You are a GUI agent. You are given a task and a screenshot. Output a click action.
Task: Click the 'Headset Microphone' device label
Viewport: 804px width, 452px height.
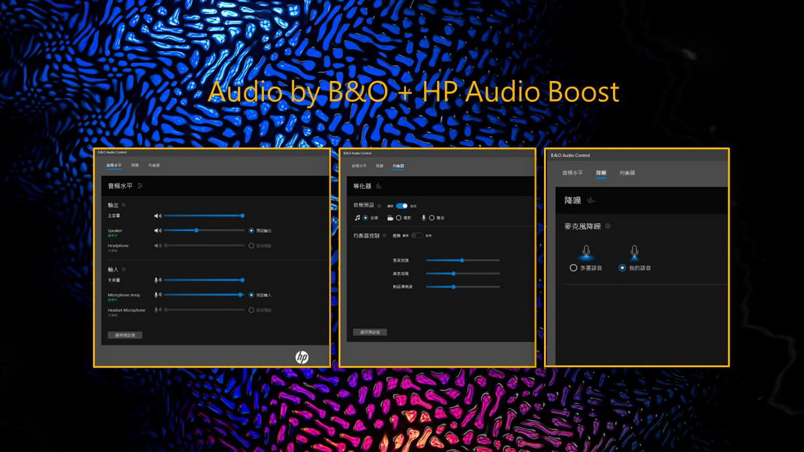pyautogui.click(x=127, y=310)
